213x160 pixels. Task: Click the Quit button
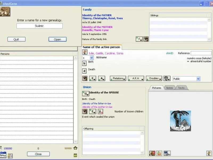pyautogui.click(x=17, y=39)
